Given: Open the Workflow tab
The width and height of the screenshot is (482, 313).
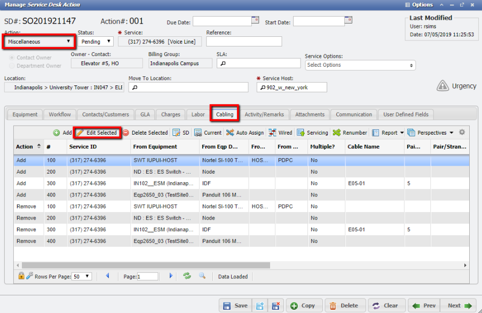Looking at the screenshot, I should tap(59, 114).
